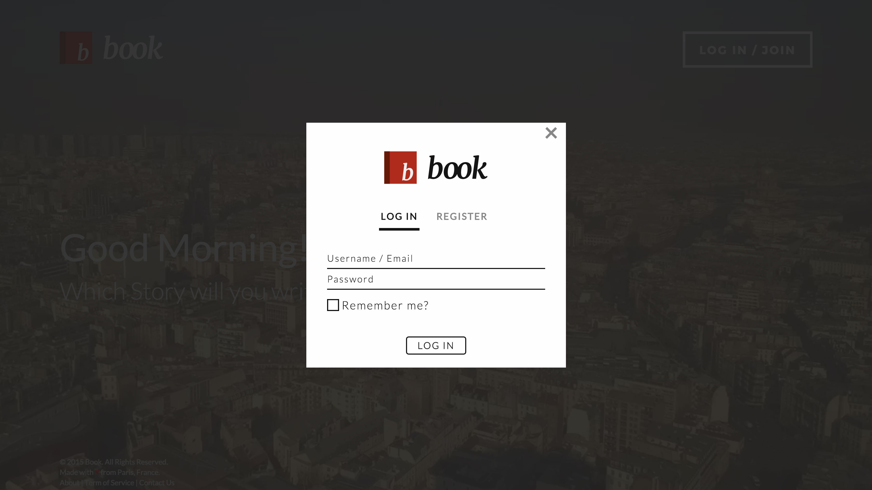Open the About footer link
Screen dimensions: 872x490
[69, 483]
